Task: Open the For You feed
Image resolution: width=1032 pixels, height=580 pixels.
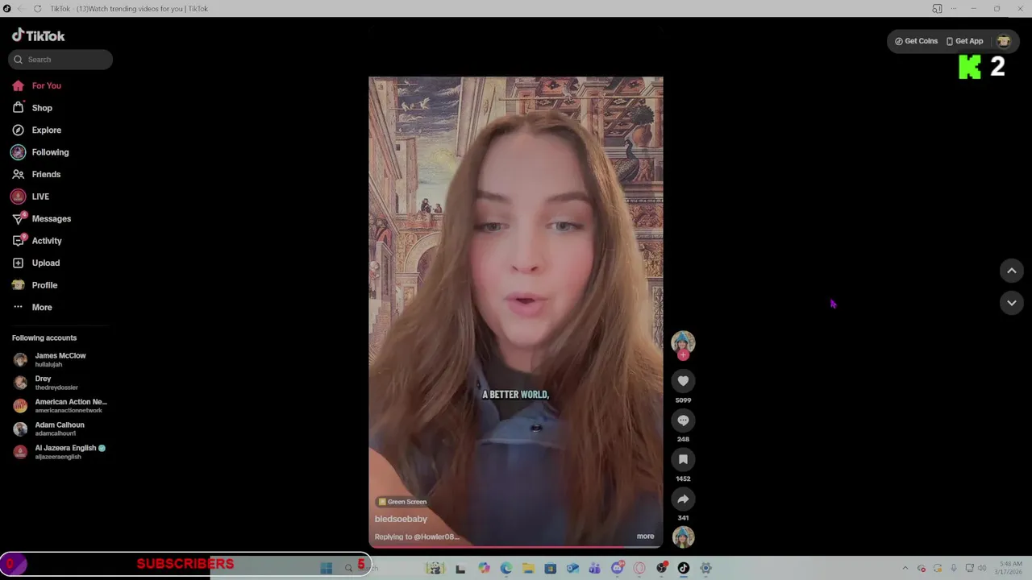Action: [37, 85]
